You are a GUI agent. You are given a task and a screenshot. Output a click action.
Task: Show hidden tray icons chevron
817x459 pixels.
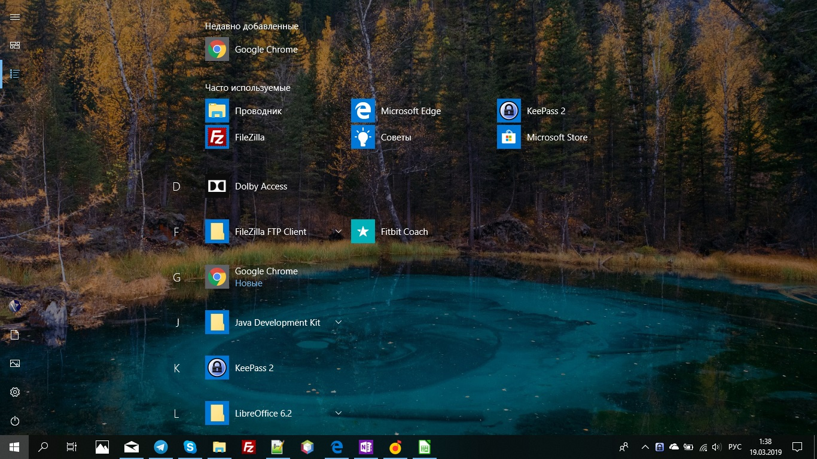point(645,447)
